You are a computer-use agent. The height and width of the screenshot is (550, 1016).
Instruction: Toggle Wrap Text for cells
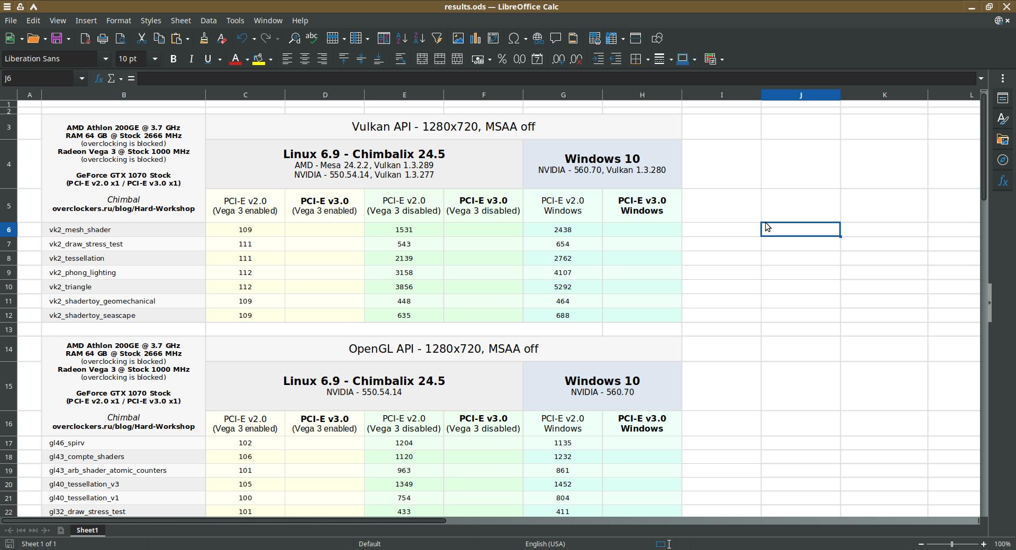click(x=401, y=59)
